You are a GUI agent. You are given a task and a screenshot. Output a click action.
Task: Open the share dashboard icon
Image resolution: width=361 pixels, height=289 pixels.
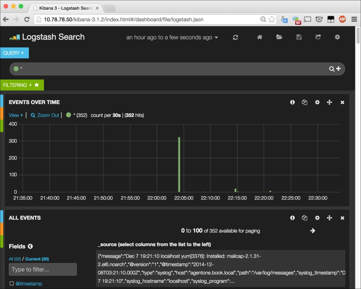[x=318, y=37]
